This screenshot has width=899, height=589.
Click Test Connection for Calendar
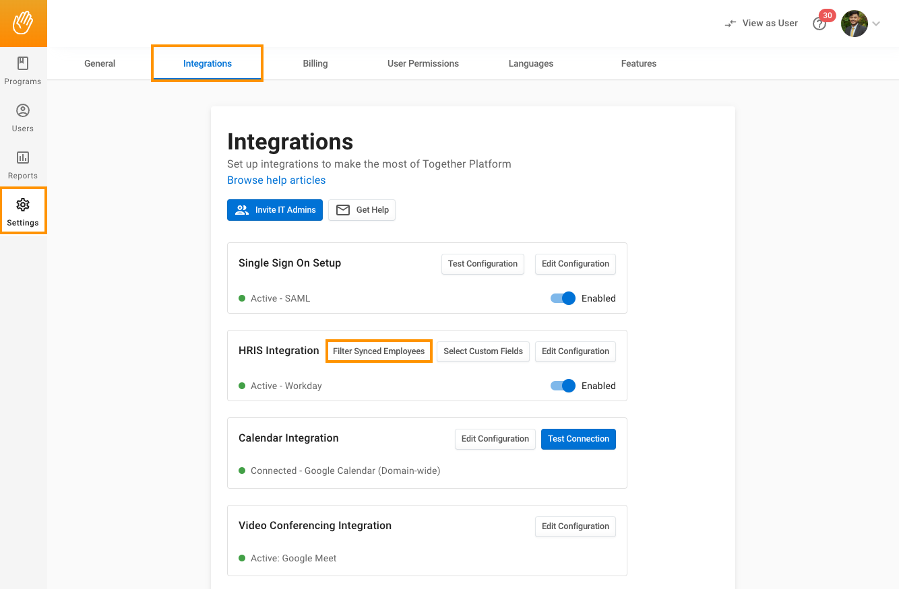point(578,439)
